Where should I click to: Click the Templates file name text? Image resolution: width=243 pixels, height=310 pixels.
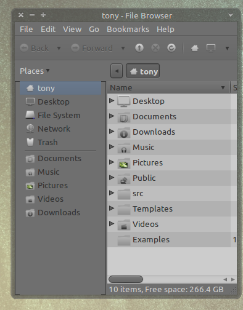tap(152, 209)
